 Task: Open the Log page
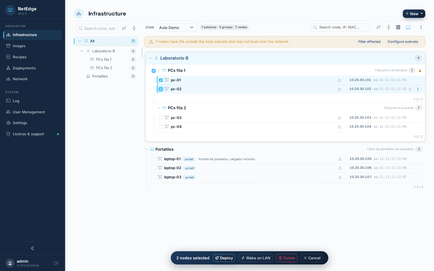tap(33, 101)
